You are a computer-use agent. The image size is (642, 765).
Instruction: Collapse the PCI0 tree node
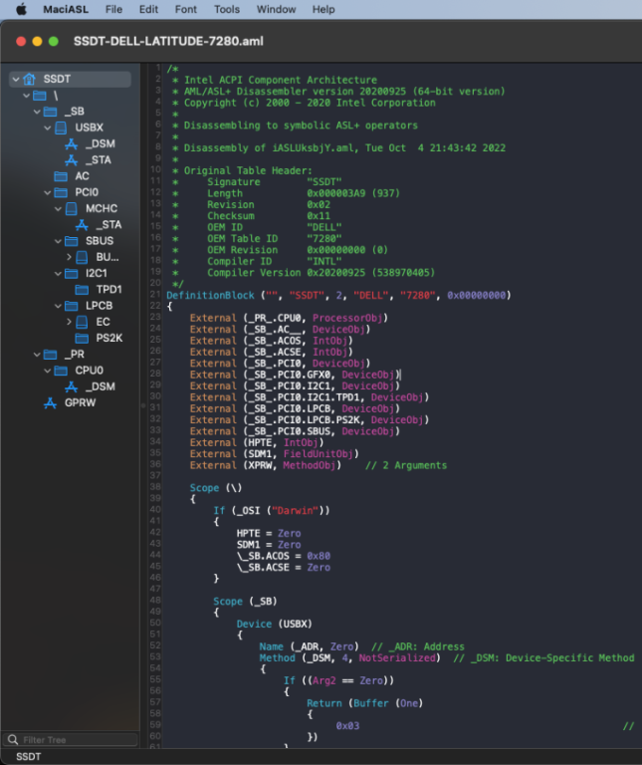pyautogui.click(x=47, y=192)
